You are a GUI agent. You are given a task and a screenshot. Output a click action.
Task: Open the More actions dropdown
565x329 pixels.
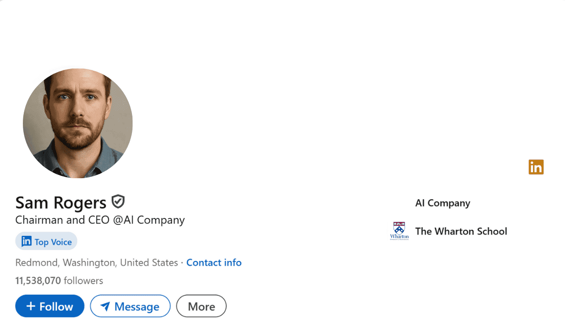pos(201,306)
